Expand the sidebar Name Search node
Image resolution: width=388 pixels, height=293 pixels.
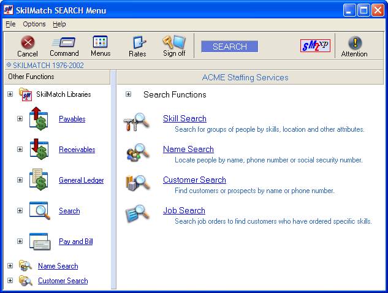pos(10,266)
